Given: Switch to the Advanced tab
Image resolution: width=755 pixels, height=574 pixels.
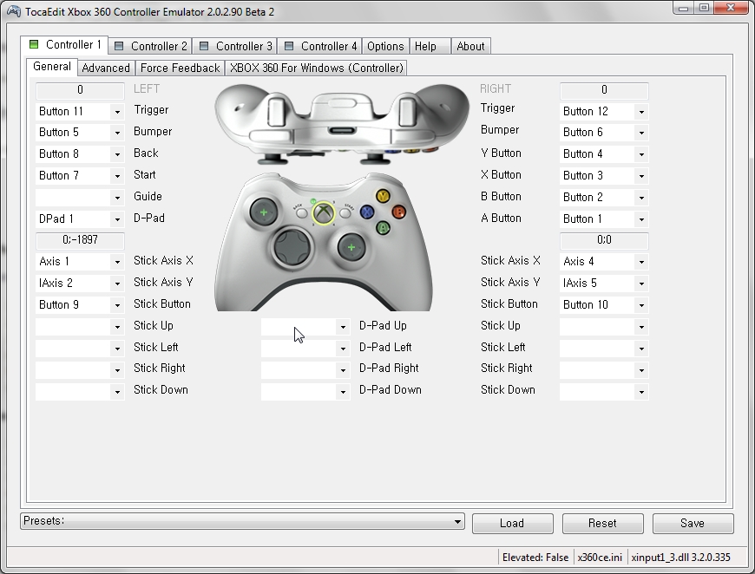Looking at the screenshot, I should (105, 68).
